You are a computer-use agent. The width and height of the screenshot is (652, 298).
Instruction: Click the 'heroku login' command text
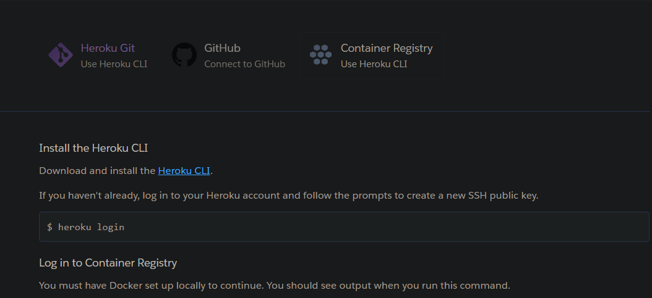[x=91, y=227]
